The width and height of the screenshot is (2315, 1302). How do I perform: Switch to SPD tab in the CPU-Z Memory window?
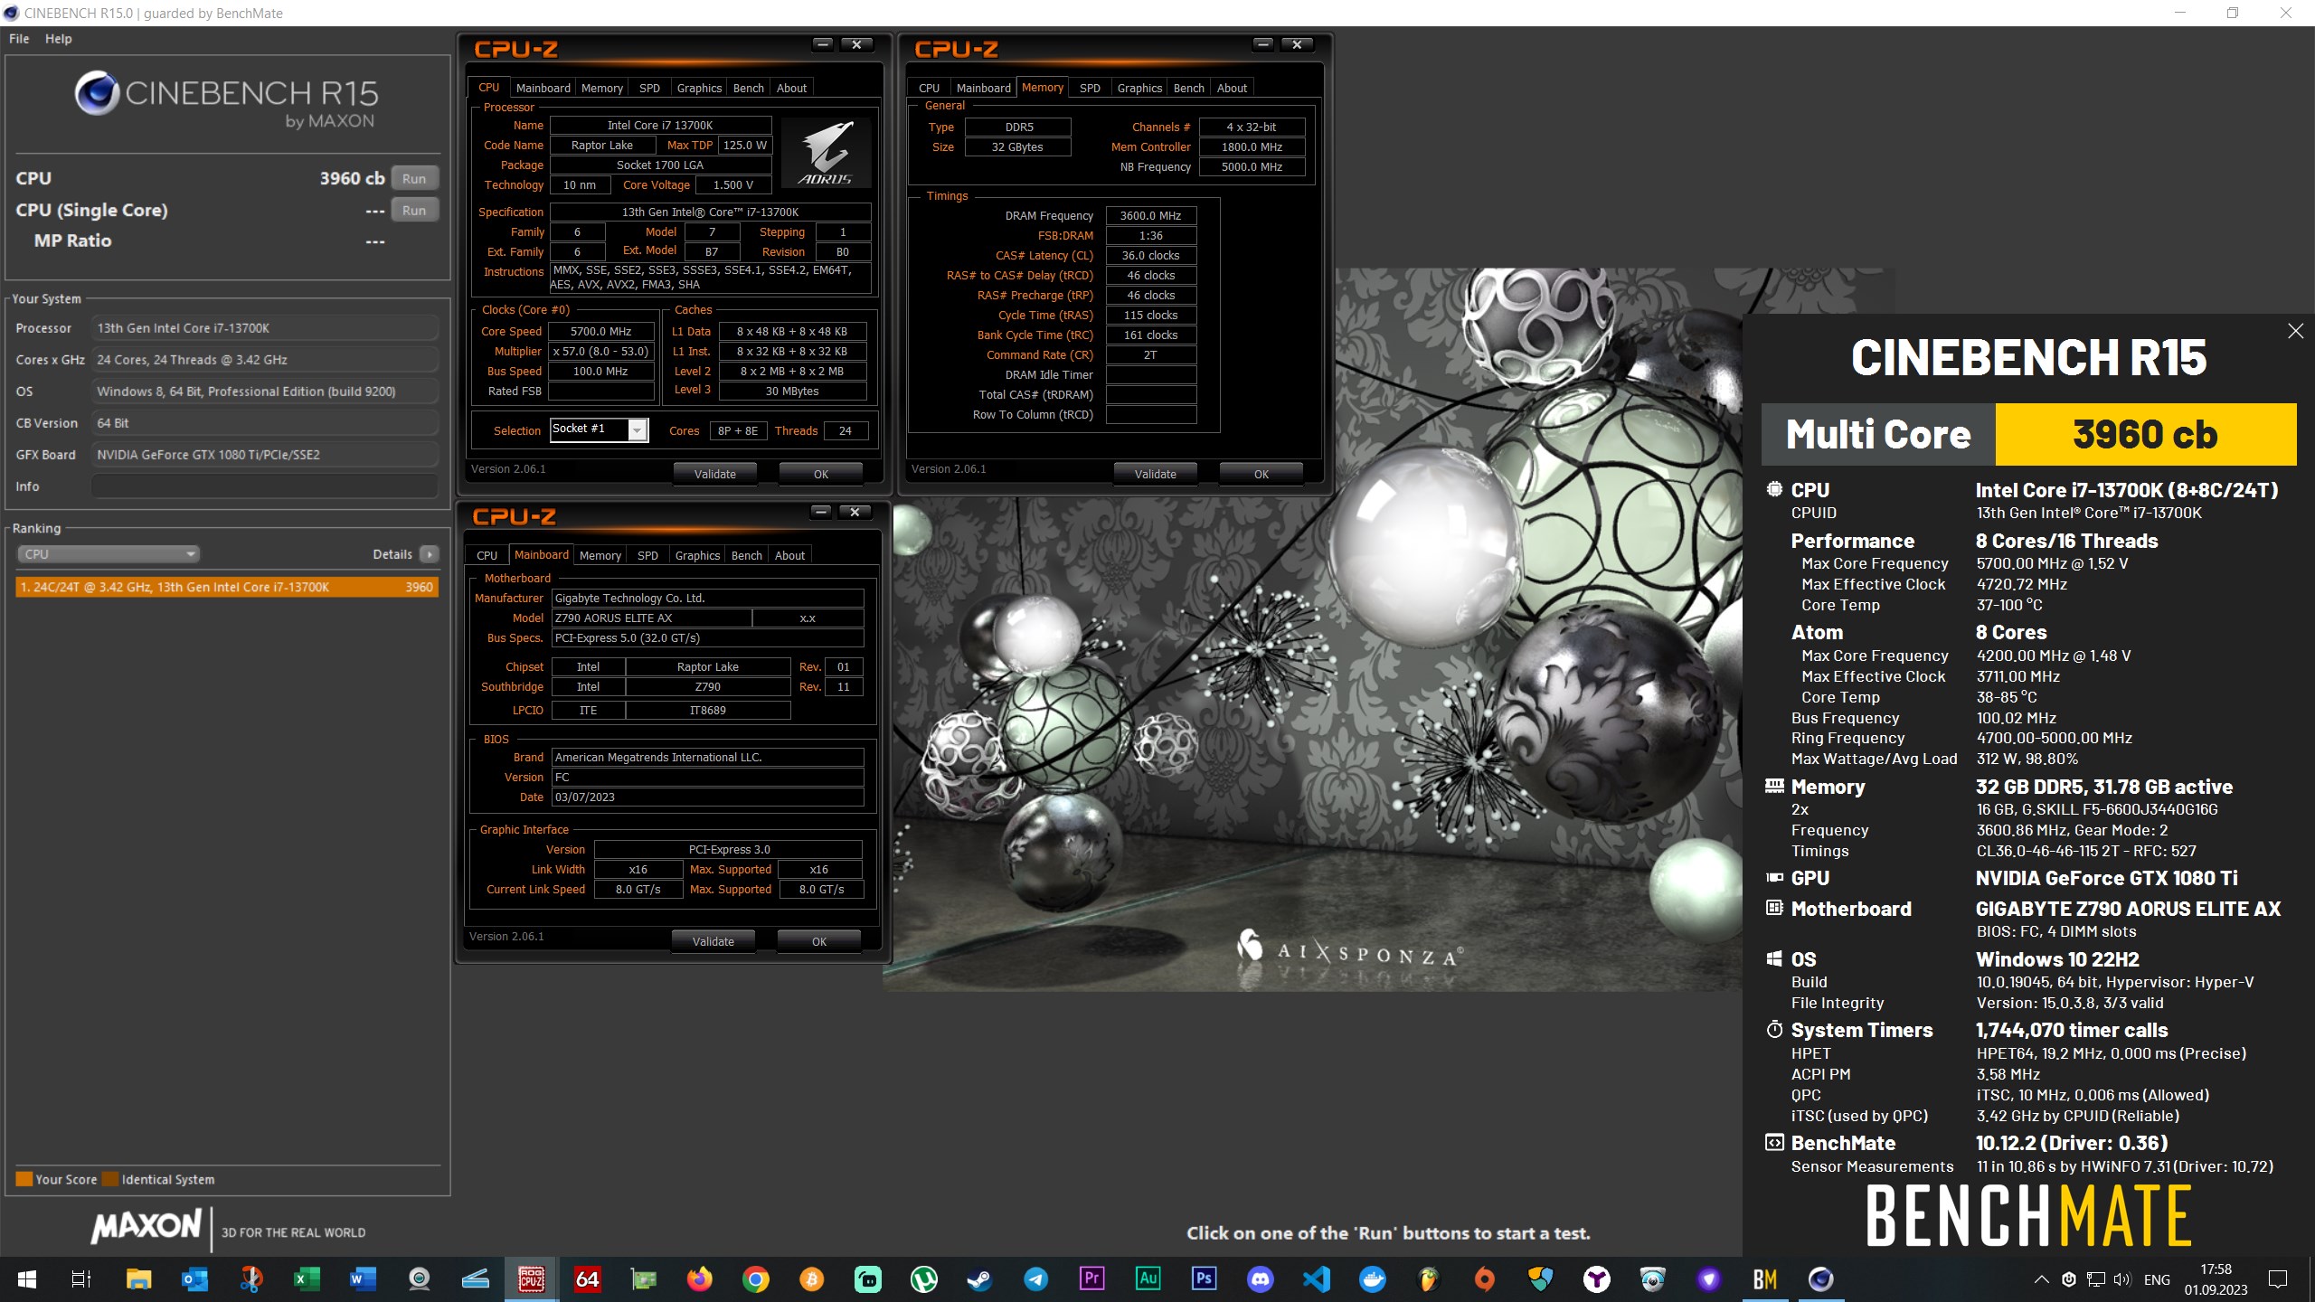click(1090, 88)
